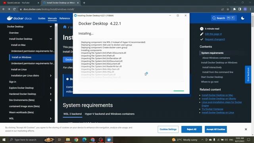The image size is (254, 143).
Task: Click Reject All cookies button
Action: [x=191, y=129]
